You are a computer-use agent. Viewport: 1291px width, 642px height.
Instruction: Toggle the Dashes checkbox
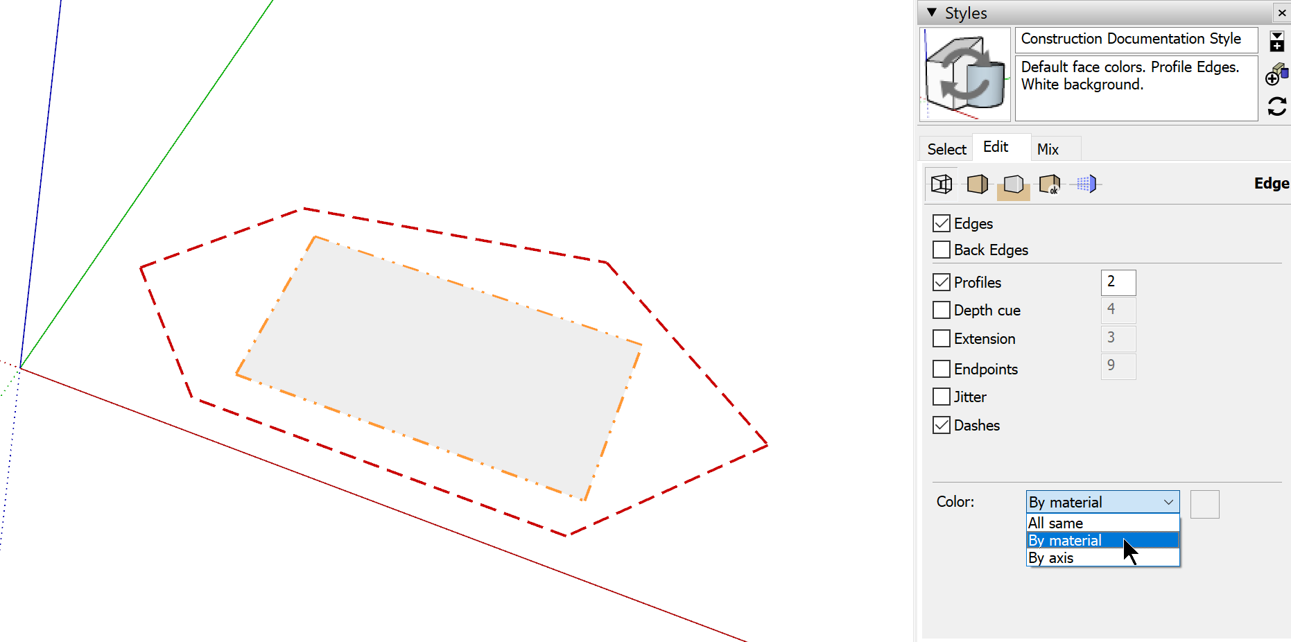pos(942,425)
